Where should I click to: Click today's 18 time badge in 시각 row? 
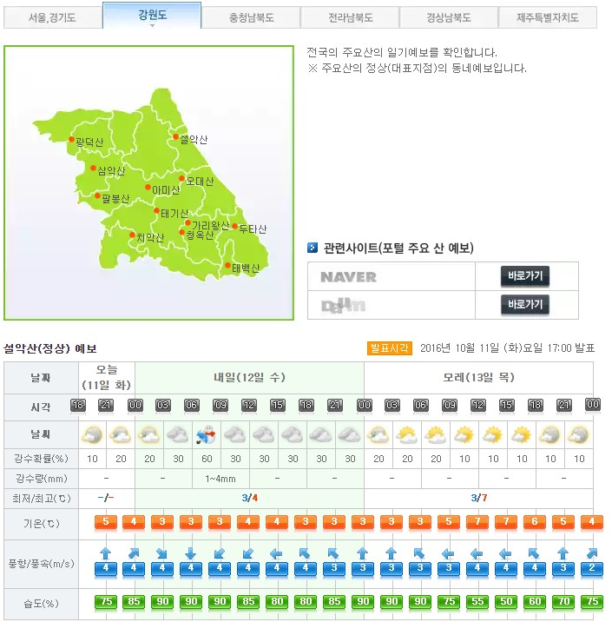click(x=78, y=406)
